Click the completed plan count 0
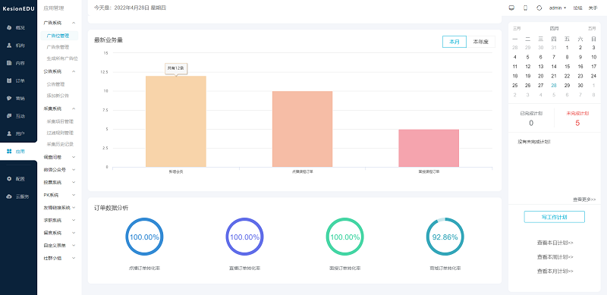Screen dimensions: 607x295 531,123
